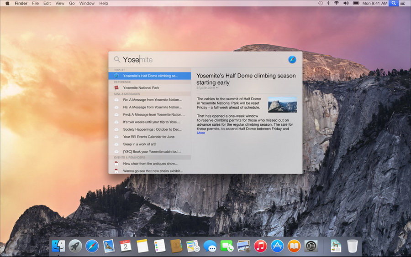Open the Apple menu
The width and height of the screenshot is (411, 257).
pos(7,3)
